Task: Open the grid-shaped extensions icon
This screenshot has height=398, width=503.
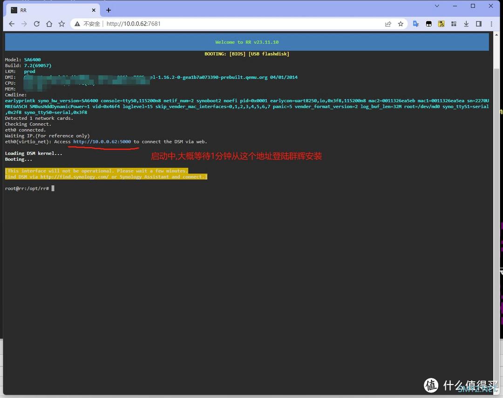Action: tap(454, 24)
